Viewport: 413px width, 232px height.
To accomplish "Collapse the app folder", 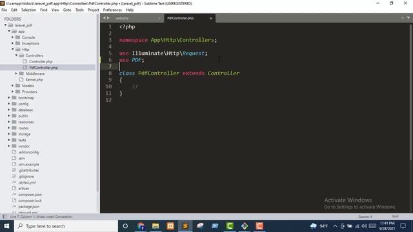I will click(9, 32).
